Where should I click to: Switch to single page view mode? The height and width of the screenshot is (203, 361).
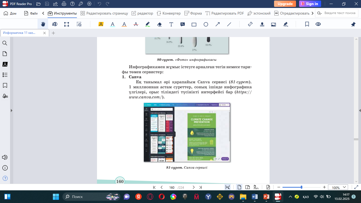[239, 187]
